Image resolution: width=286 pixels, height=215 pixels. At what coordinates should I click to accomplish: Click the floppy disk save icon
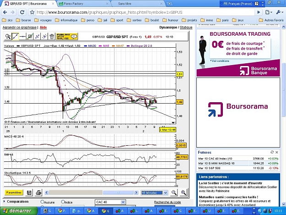click(x=29, y=193)
